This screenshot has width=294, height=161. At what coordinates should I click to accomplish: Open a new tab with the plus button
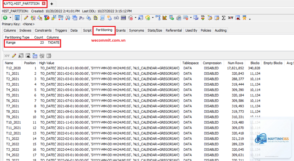[52, 4]
